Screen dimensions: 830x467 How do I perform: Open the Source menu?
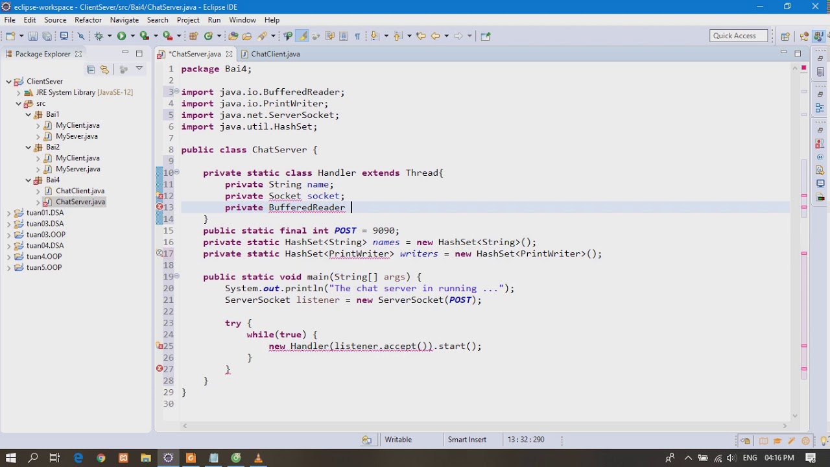(55, 20)
